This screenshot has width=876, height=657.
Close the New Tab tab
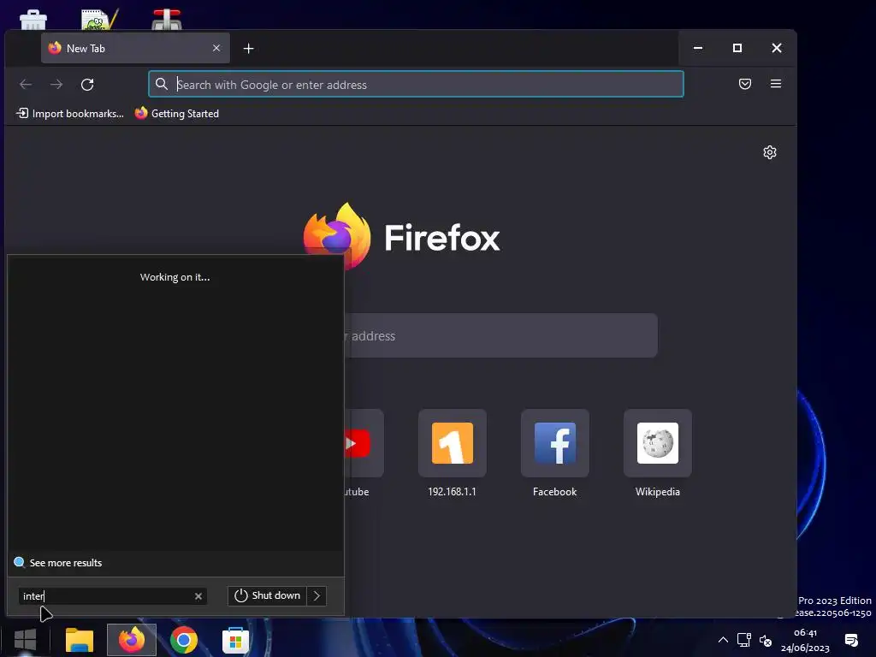(216, 48)
